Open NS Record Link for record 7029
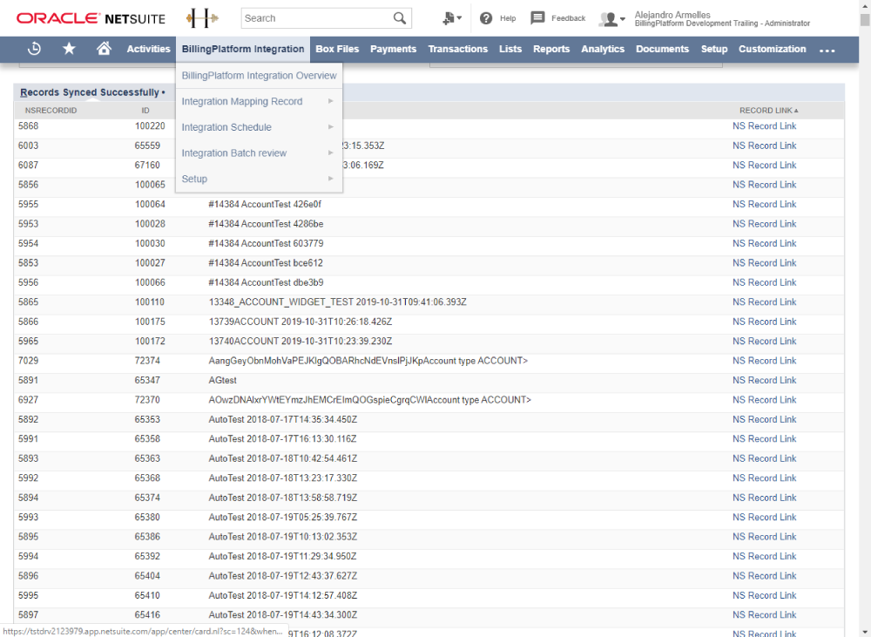The height and width of the screenshot is (637, 871). click(765, 361)
